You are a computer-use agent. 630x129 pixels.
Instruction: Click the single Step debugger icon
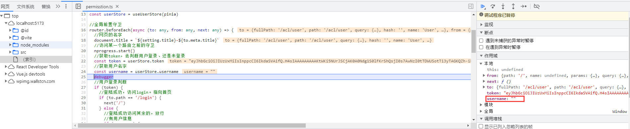point(524,6)
